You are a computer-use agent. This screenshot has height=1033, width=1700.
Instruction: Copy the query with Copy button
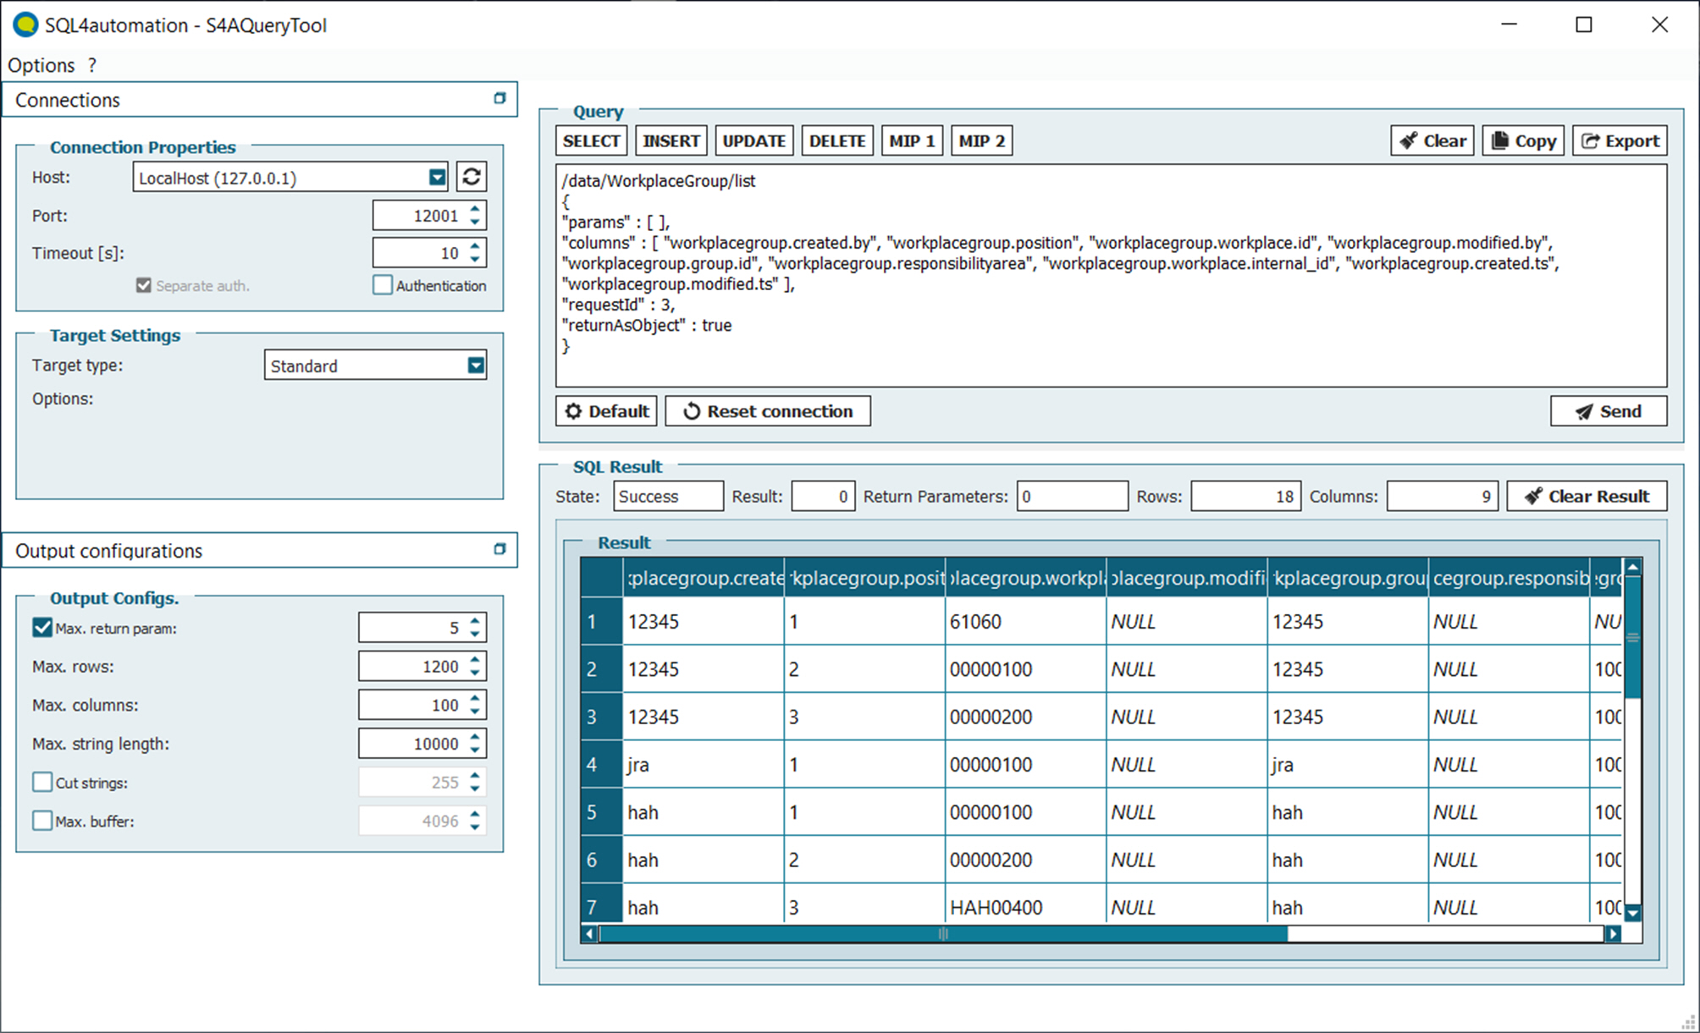pos(1524,141)
